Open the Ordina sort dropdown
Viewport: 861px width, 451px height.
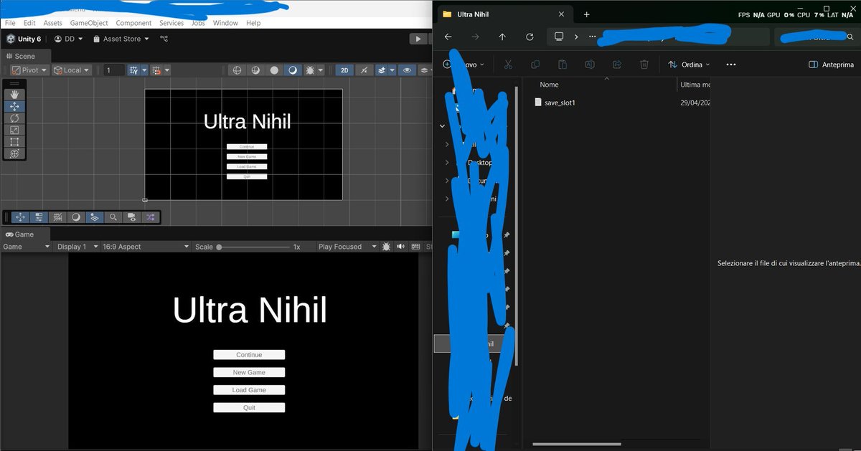(x=689, y=65)
